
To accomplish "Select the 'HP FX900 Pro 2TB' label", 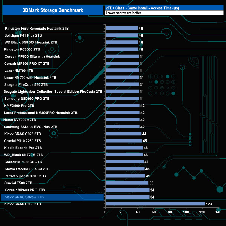I will (19, 106).
